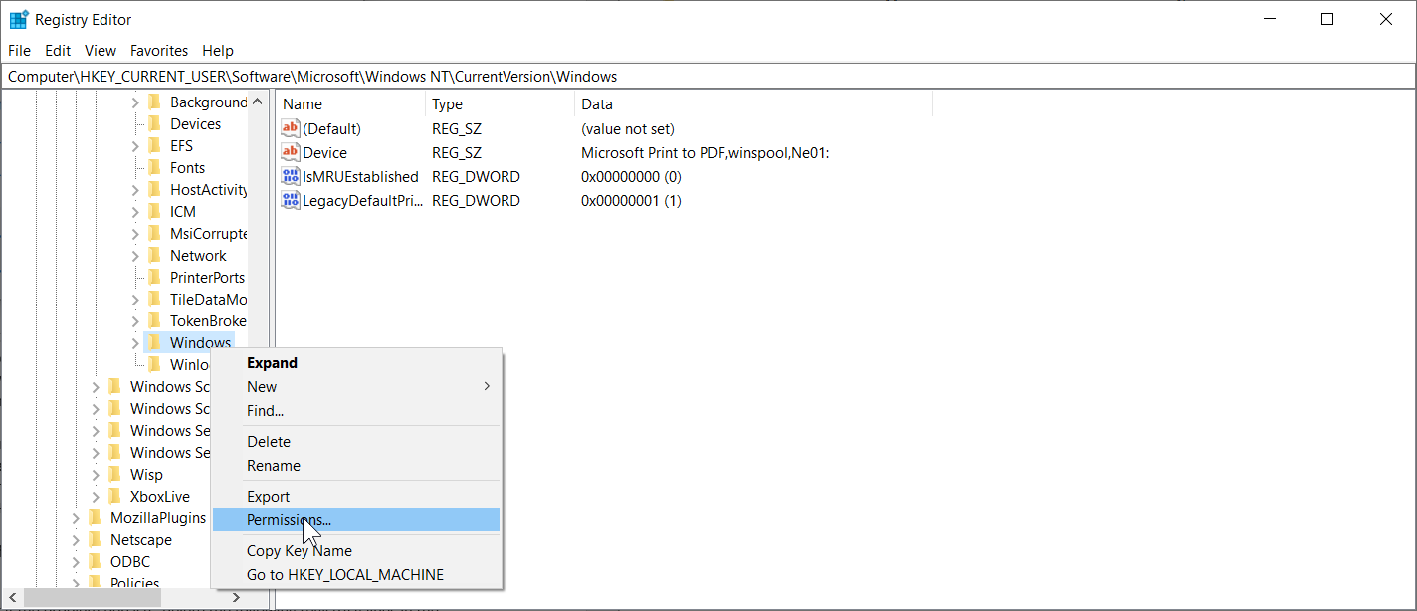Click the LegacyDefaultPri DWORD value icon
Screen dimensions: 1417x611
tap(291, 200)
